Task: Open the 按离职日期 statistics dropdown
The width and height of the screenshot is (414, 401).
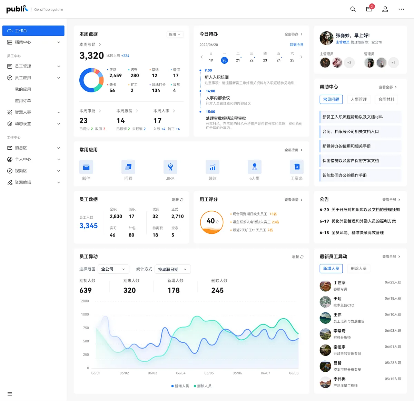Action: (172, 269)
